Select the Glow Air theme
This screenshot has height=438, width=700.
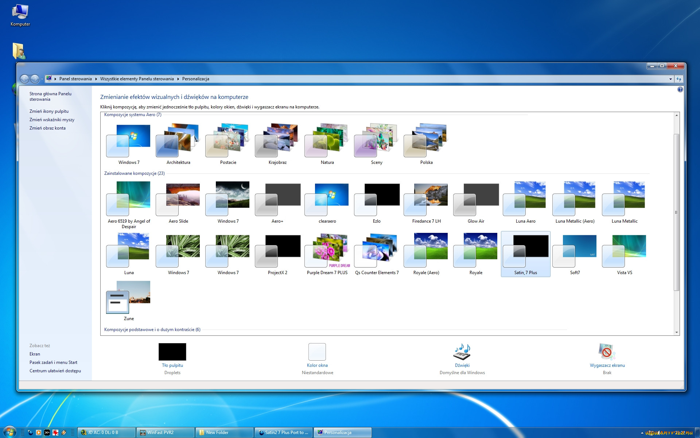coord(476,203)
